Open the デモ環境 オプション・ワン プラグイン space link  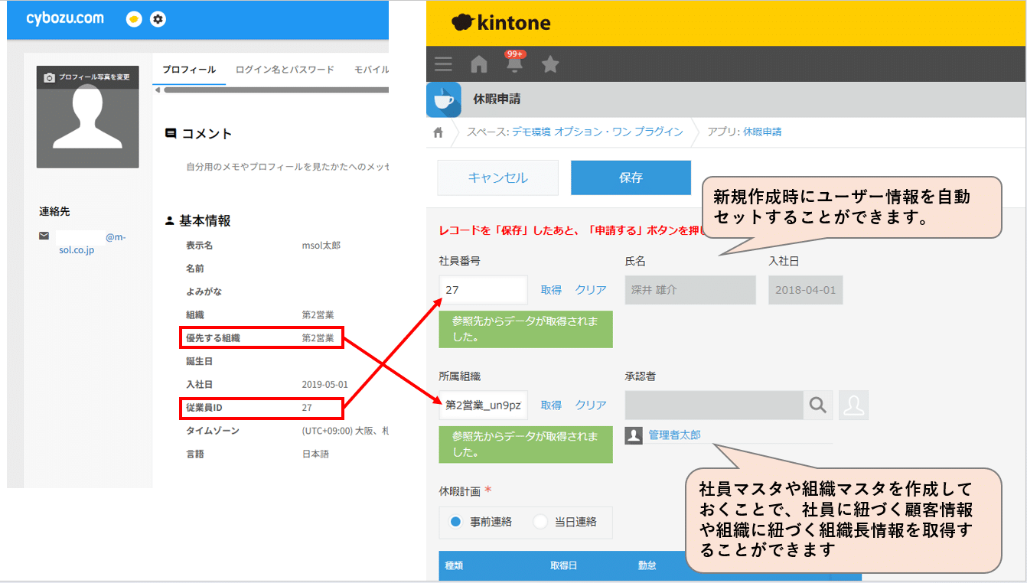596,132
